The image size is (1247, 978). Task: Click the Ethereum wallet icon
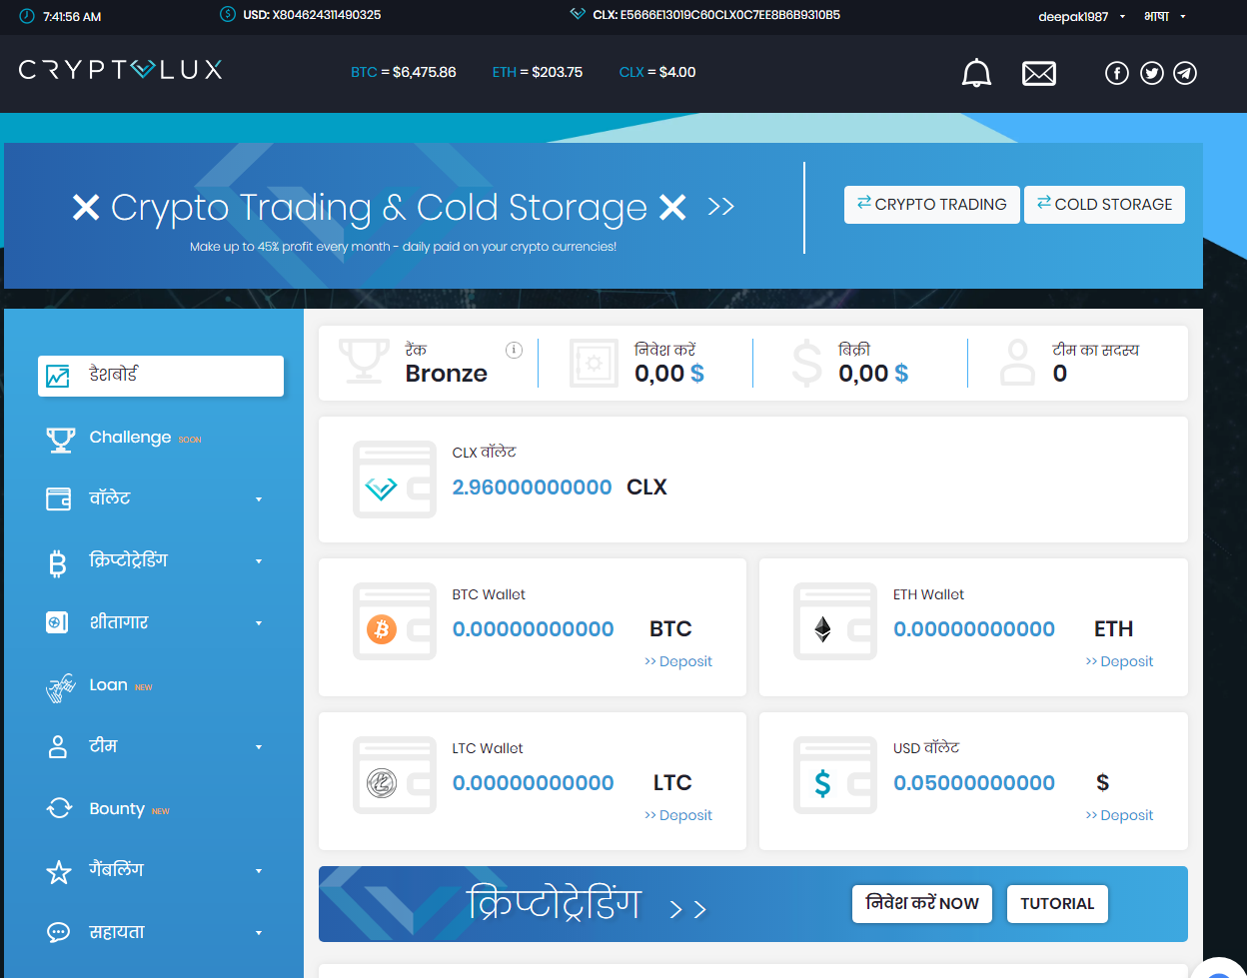click(834, 621)
